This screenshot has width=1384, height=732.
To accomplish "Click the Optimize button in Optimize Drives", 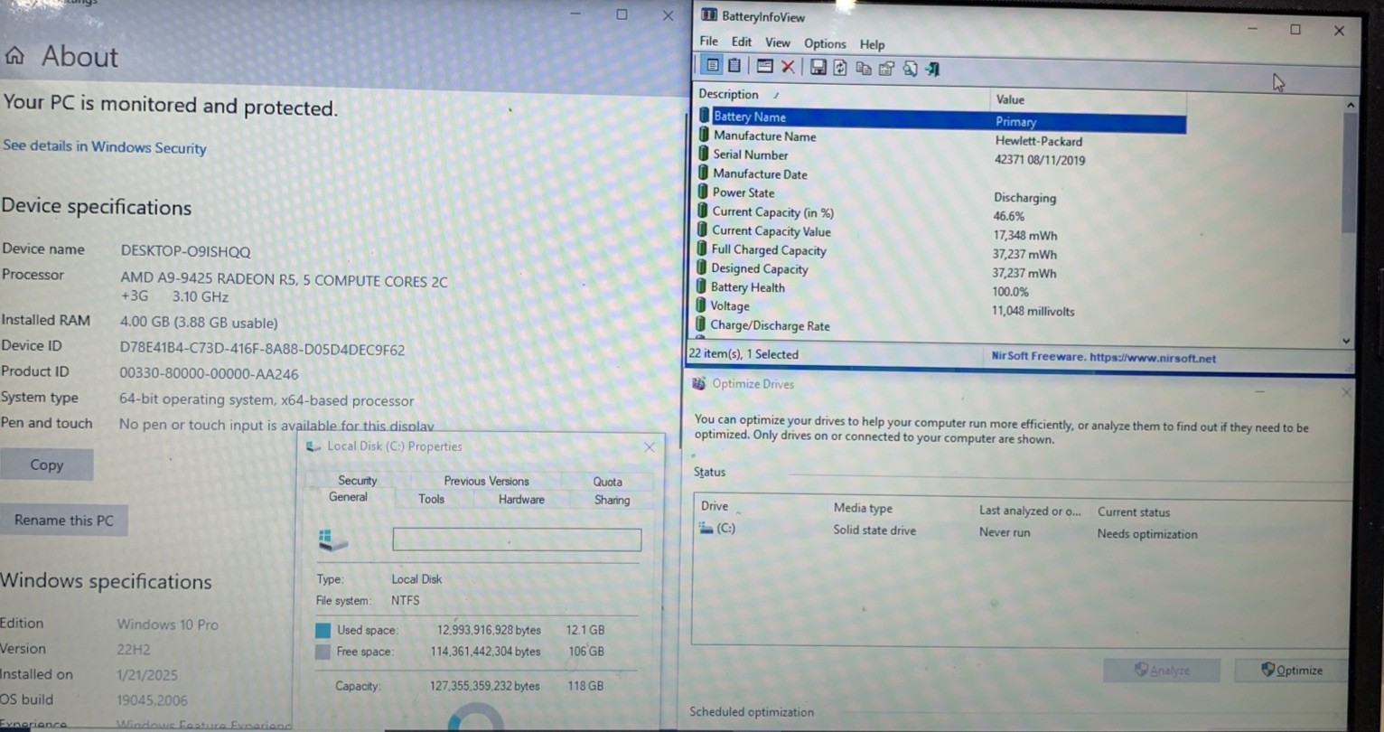I will (x=1291, y=671).
